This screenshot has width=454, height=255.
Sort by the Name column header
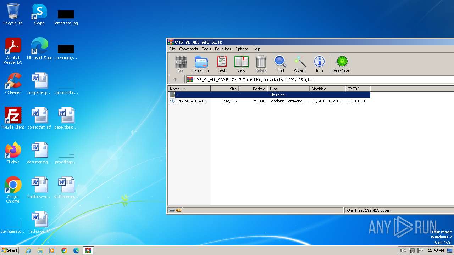coord(189,89)
